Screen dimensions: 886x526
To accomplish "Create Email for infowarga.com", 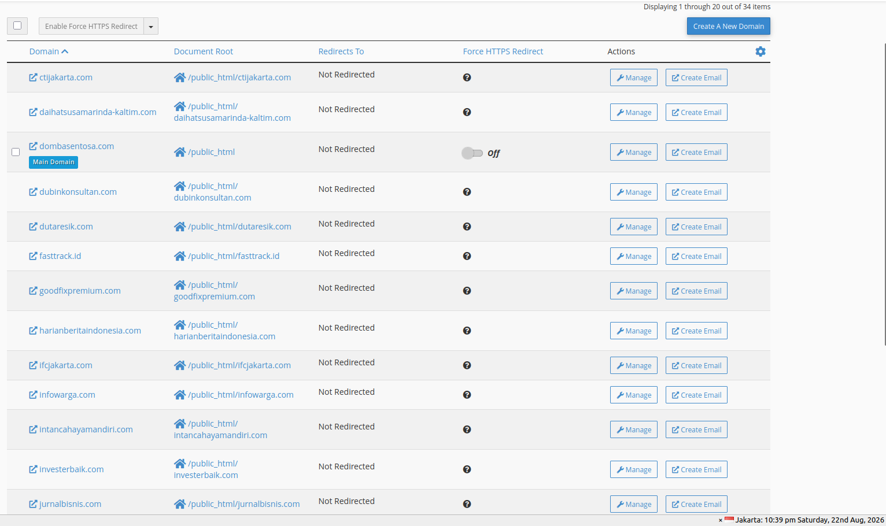I will [696, 395].
